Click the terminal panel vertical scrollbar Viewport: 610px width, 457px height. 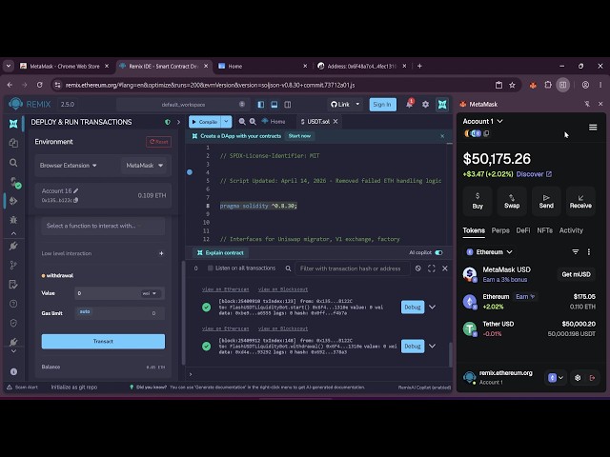point(450,354)
